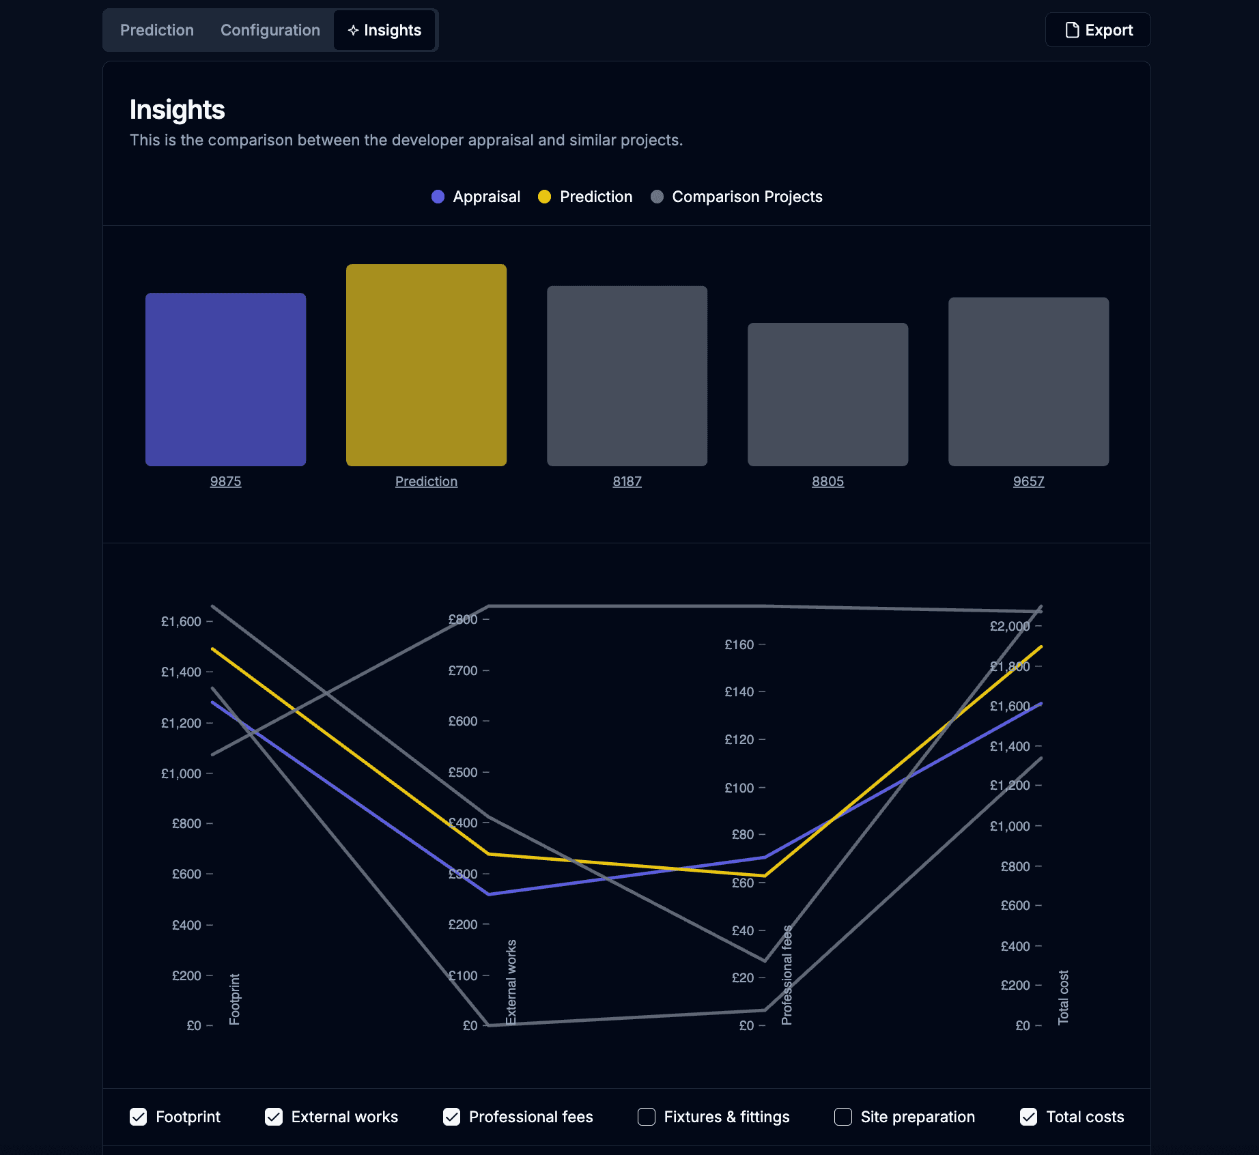
Task: Click the £800 tick on External works axis
Action: coord(463,619)
